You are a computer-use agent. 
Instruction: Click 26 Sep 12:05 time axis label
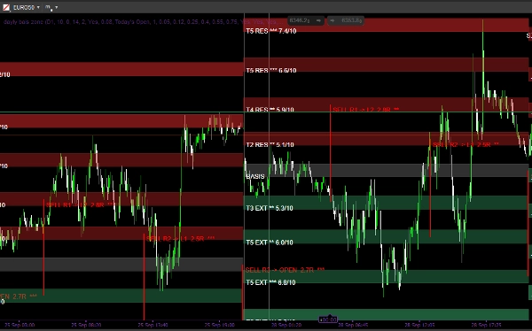pyautogui.click(x=419, y=325)
